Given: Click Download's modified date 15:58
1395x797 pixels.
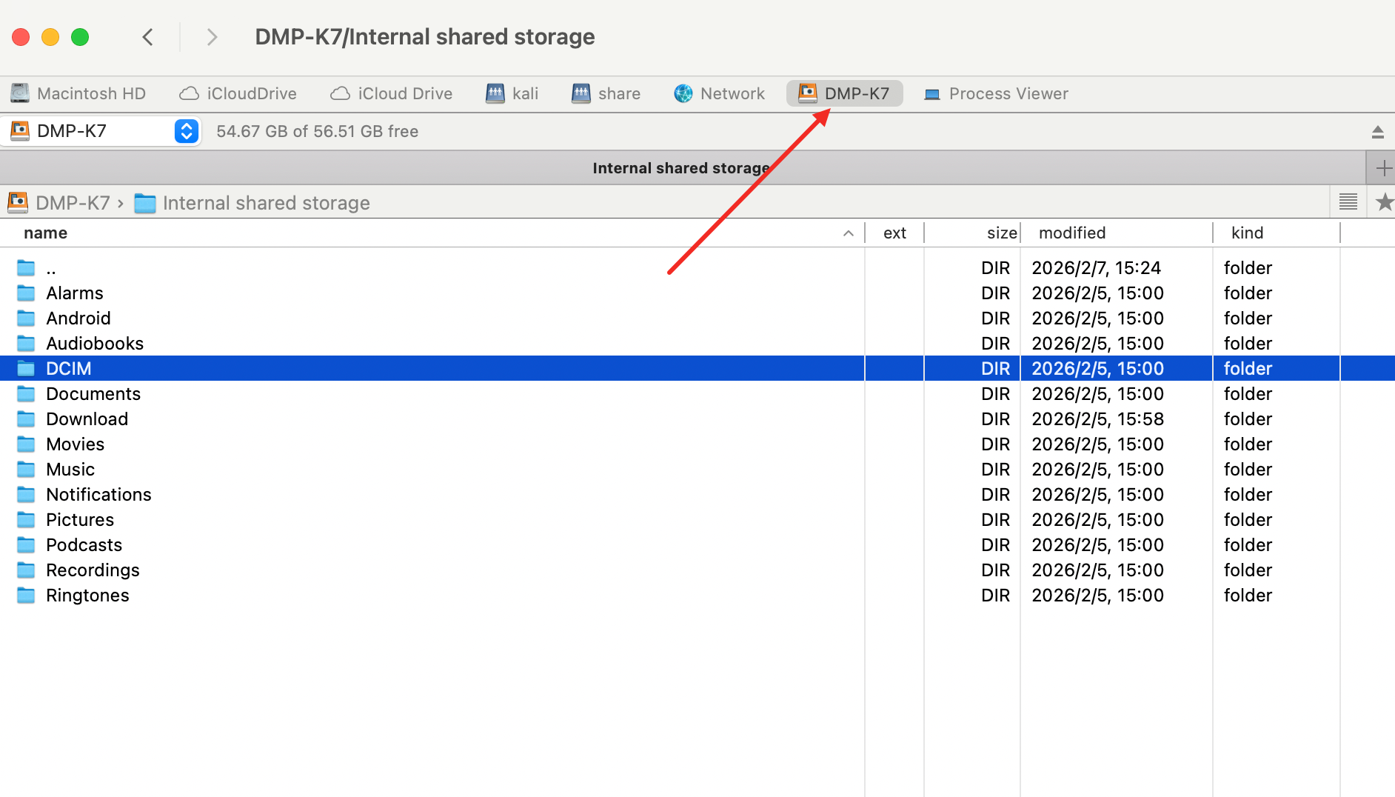Looking at the screenshot, I should click(1097, 419).
